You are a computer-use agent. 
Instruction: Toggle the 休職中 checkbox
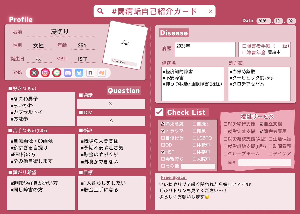tap(194, 145)
